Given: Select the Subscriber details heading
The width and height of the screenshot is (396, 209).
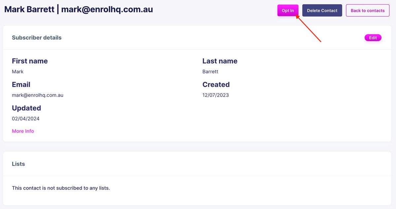Looking at the screenshot, I should tap(37, 38).
